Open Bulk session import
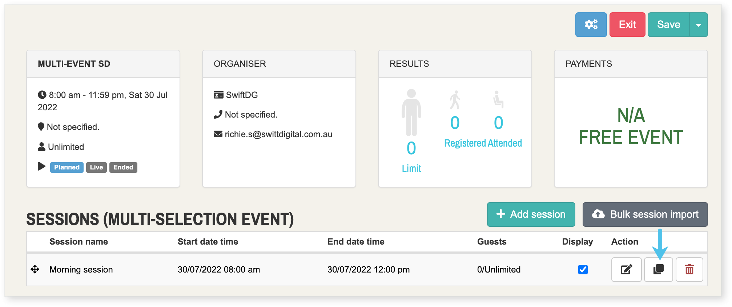The height and width of the screenshot is (307, 732). pyautogui.click(x=645, y=214)
